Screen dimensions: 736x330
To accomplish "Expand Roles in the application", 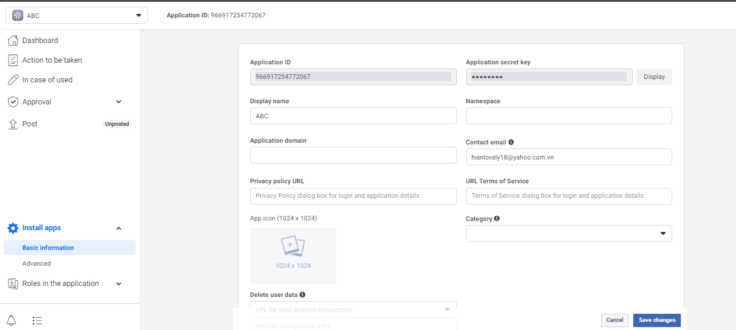I will tap(118, 284).
